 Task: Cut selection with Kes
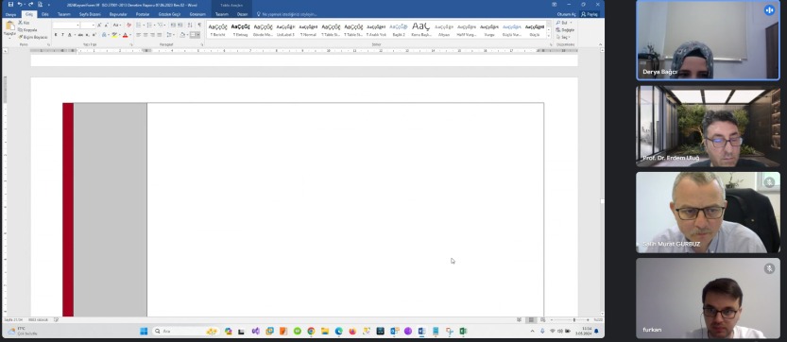point(25,23)
